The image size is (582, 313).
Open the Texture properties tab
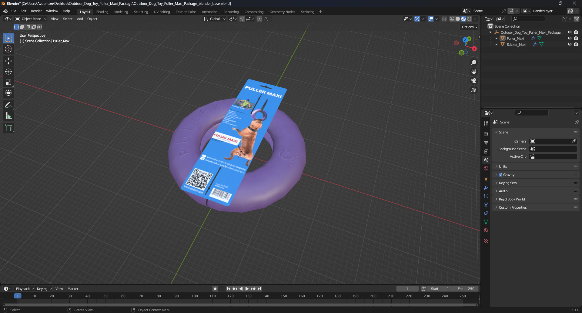pos(486,241)
